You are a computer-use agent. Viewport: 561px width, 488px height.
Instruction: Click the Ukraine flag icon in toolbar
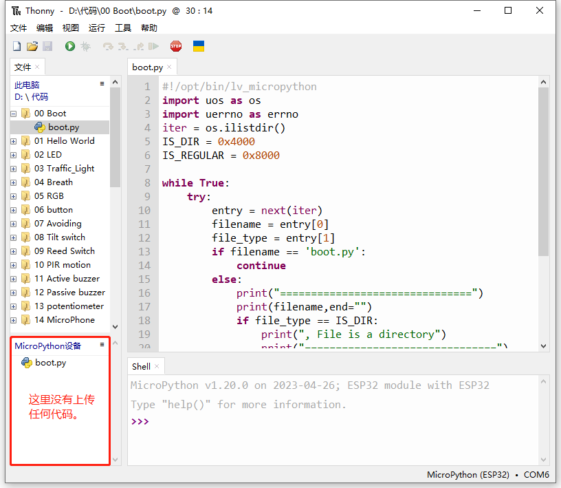(199, 46)
